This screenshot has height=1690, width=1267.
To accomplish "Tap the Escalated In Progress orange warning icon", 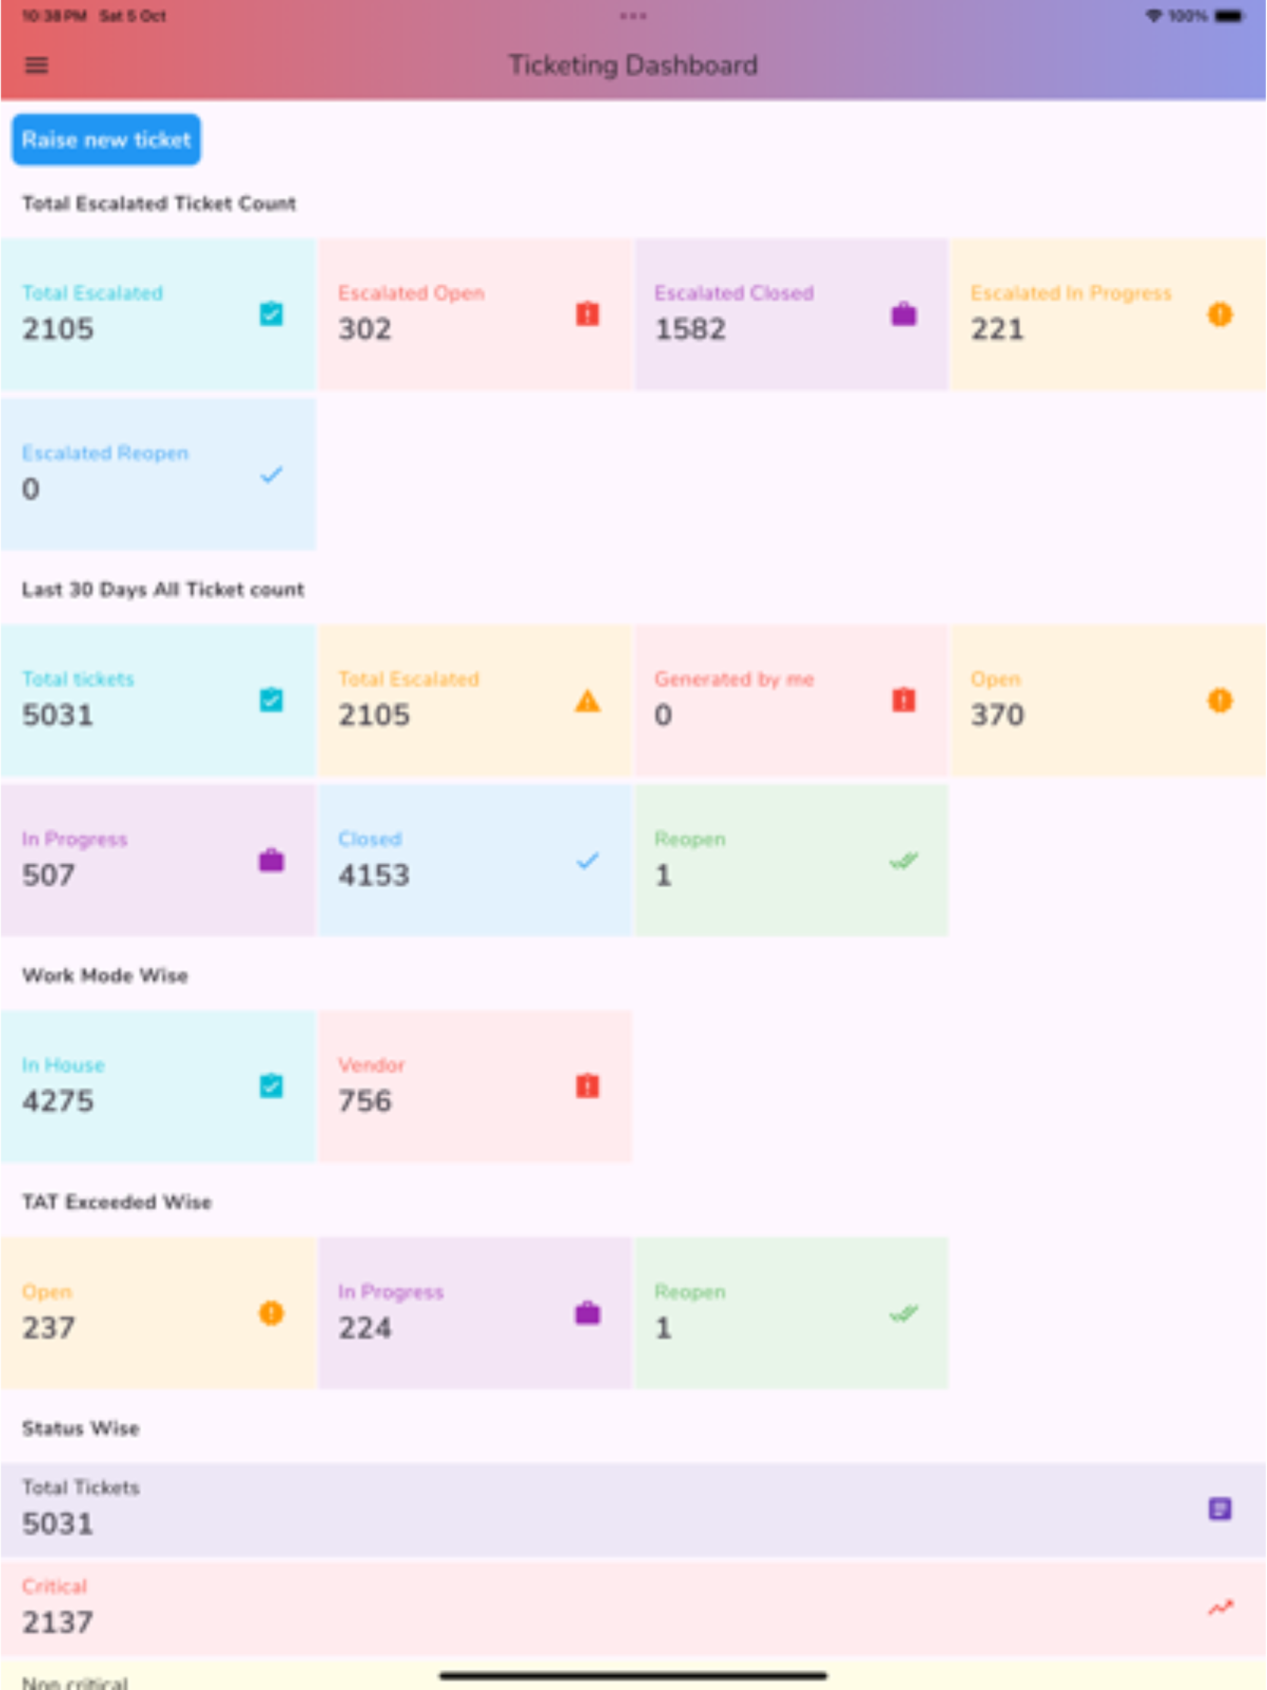I will tap(1220, 314).
